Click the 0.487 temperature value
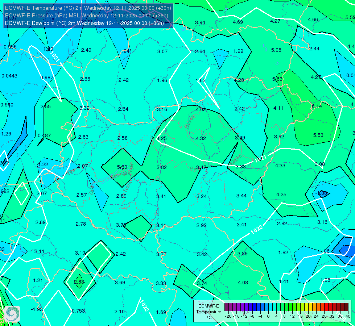Viewport: 355px width, 326px height. point(44,135)
